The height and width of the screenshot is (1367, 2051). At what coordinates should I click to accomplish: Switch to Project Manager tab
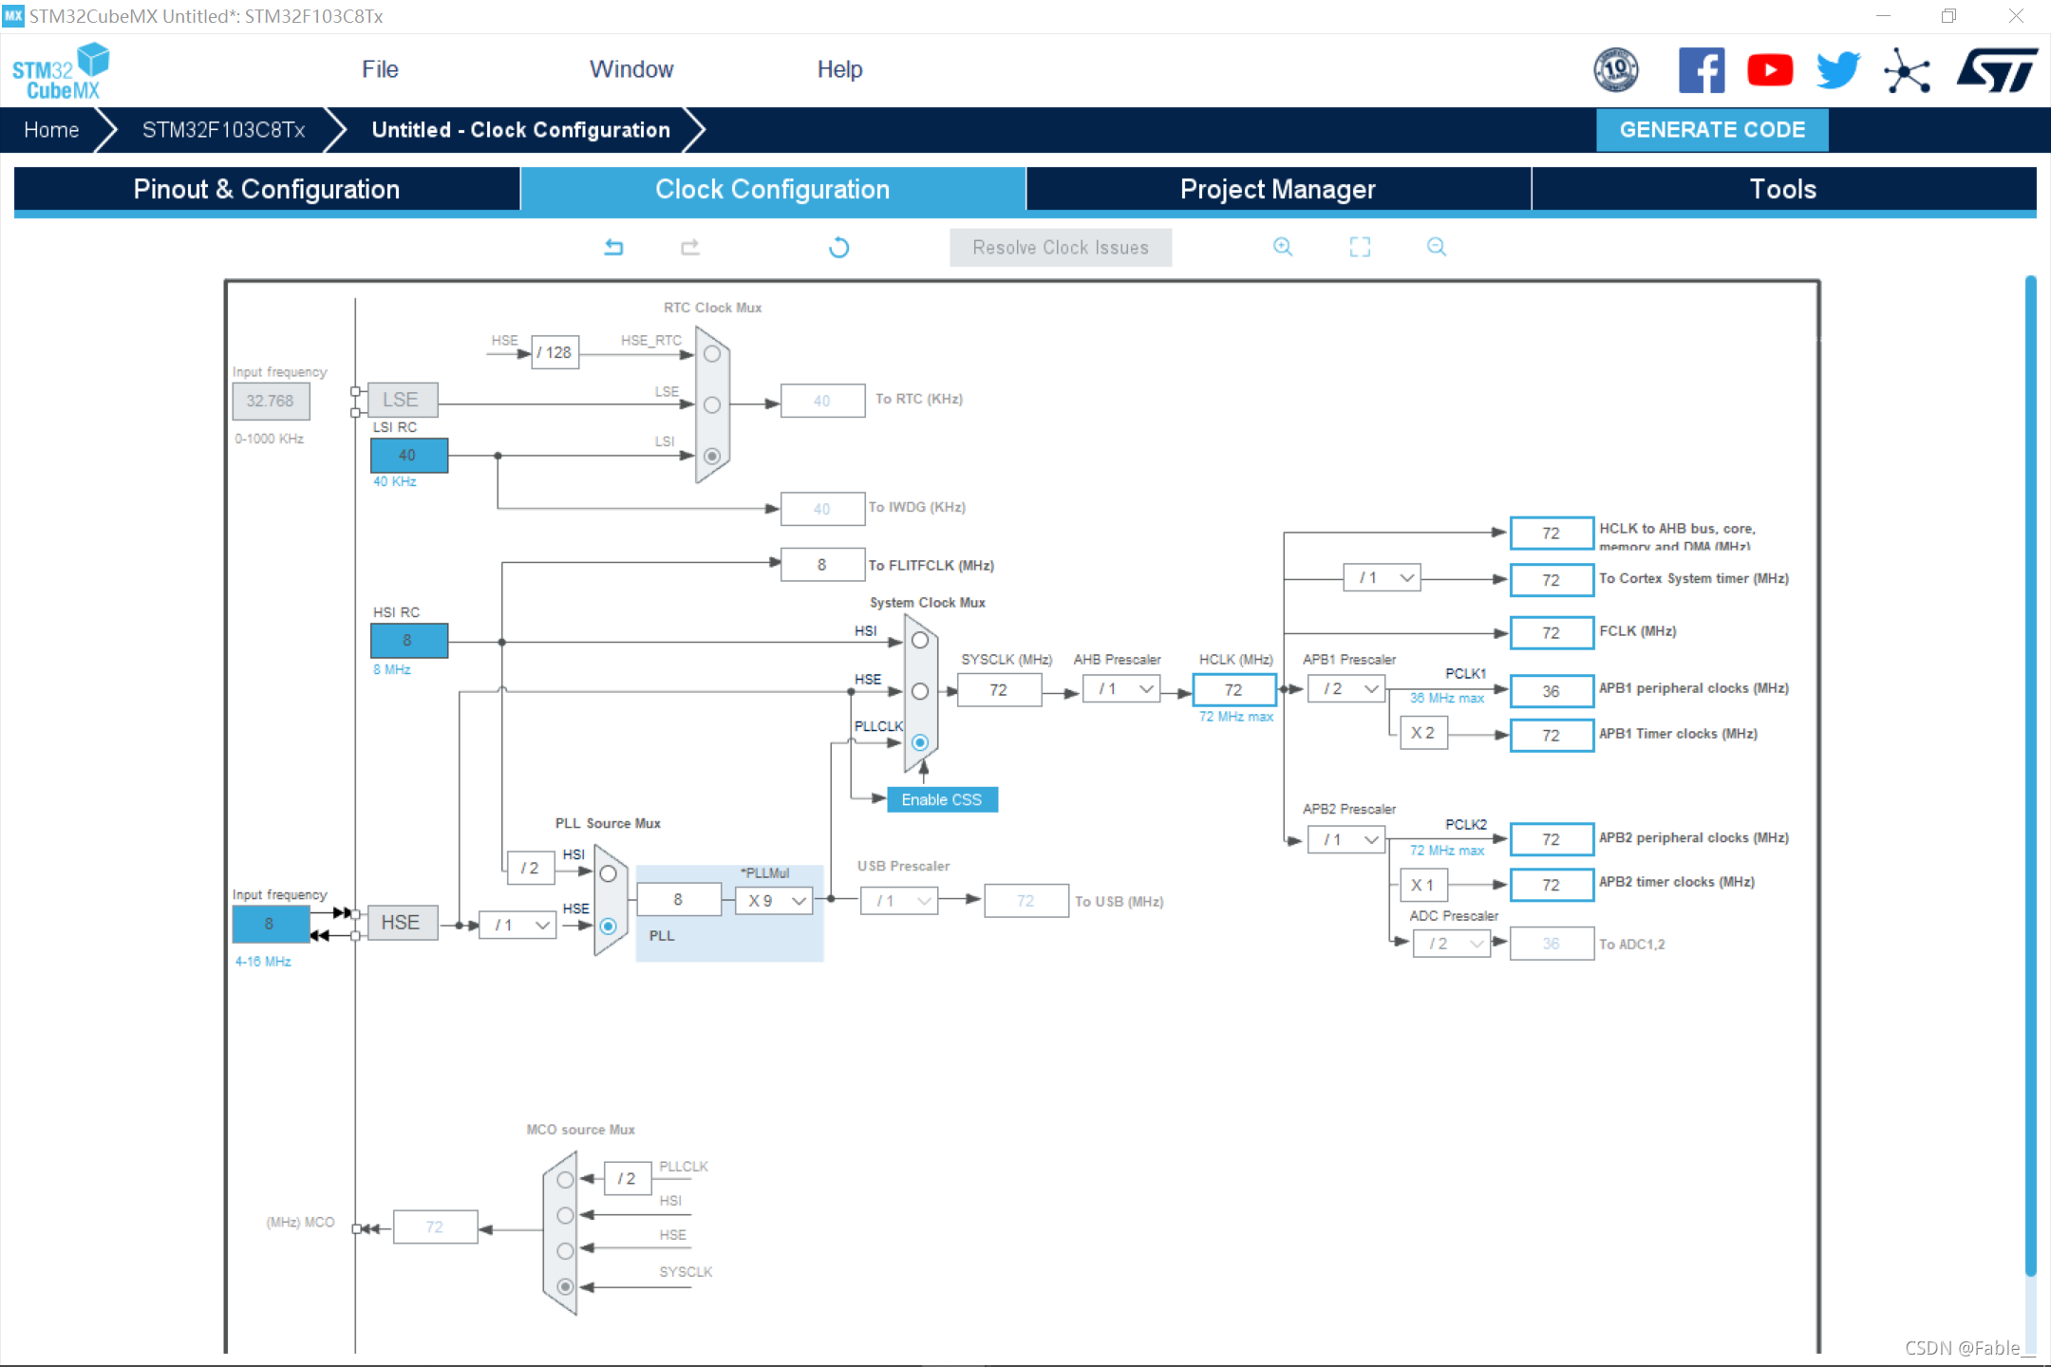pos(1278,189)
